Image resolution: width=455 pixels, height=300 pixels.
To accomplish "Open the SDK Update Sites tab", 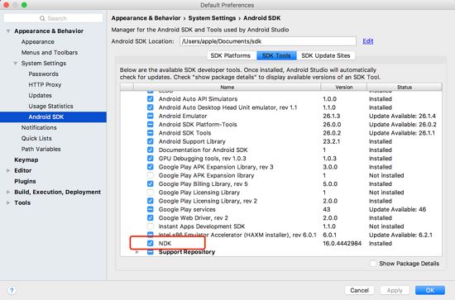I will [326, 55].
